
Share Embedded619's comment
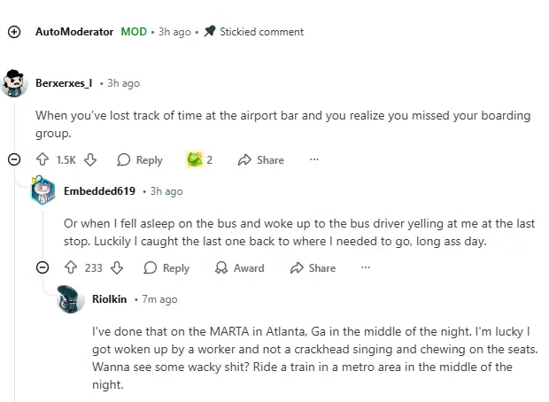coord(313,268)
